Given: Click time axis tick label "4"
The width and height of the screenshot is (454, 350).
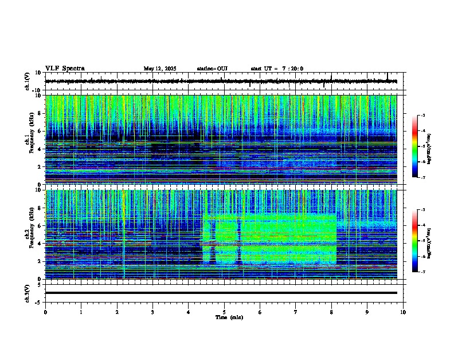Looking at the screenshot, I should [189, 312].
